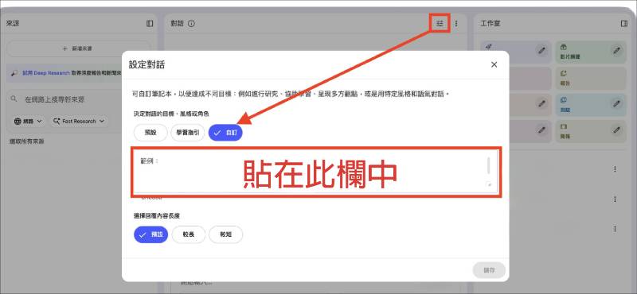Click the magnifier icon in the web search box
The image size is (637, 294).
[x=14, y=99]
